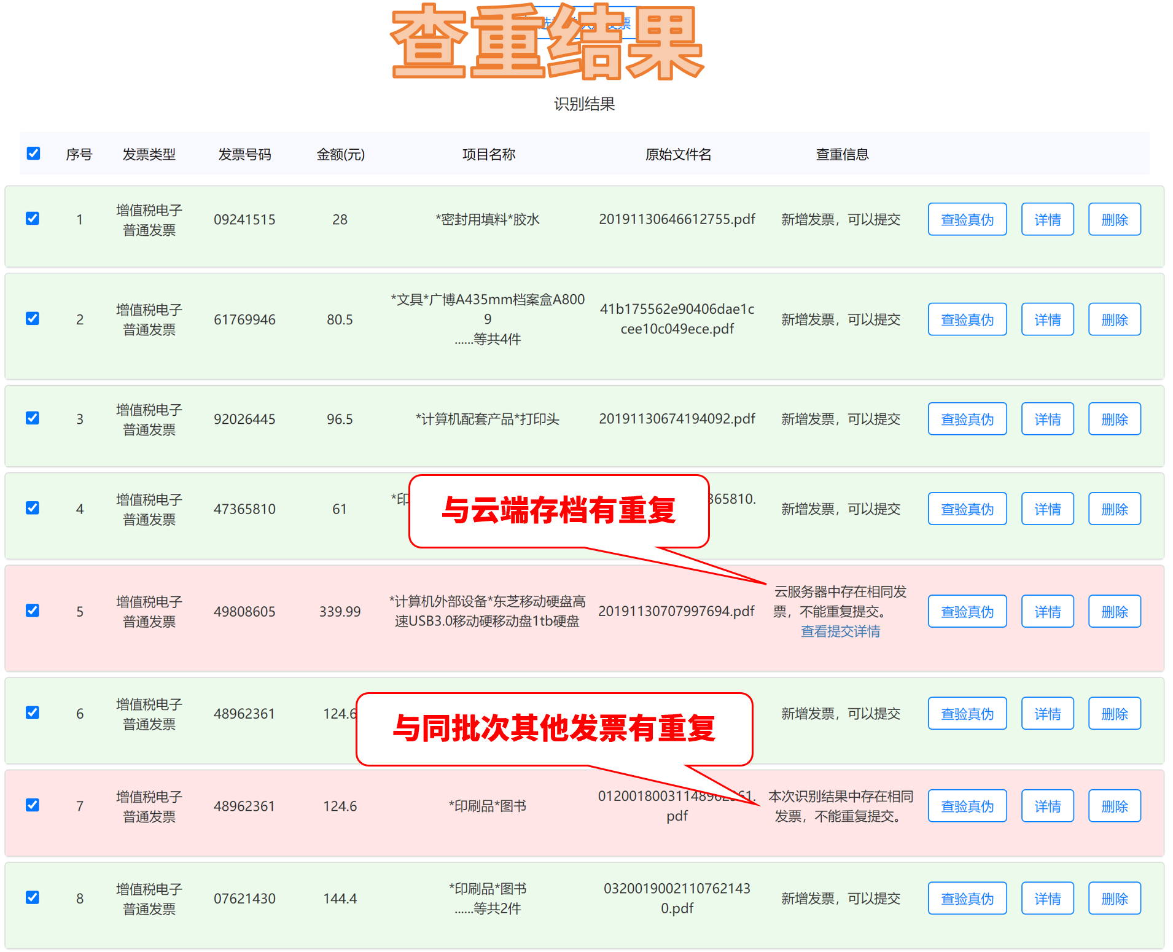
Task: Verify authenticity of invoice 47365810
Action: click(x=967, y=509)
